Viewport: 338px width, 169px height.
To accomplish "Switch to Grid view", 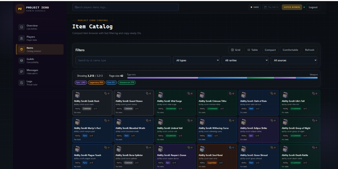I will pyautogui.click(x=235, y=50).
